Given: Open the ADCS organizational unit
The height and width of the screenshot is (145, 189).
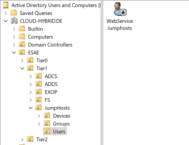Looking at the screenshot, I should click(51, 76).
